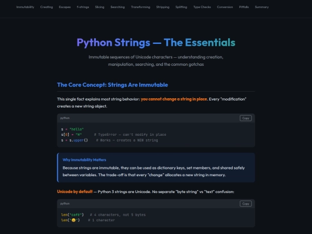Open Type Checks in the nav bar
The height and width of the screenshot is (234, 312).
[202, 7]
